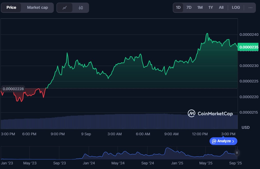Set time range to 1Y

(x=211, y=7)
